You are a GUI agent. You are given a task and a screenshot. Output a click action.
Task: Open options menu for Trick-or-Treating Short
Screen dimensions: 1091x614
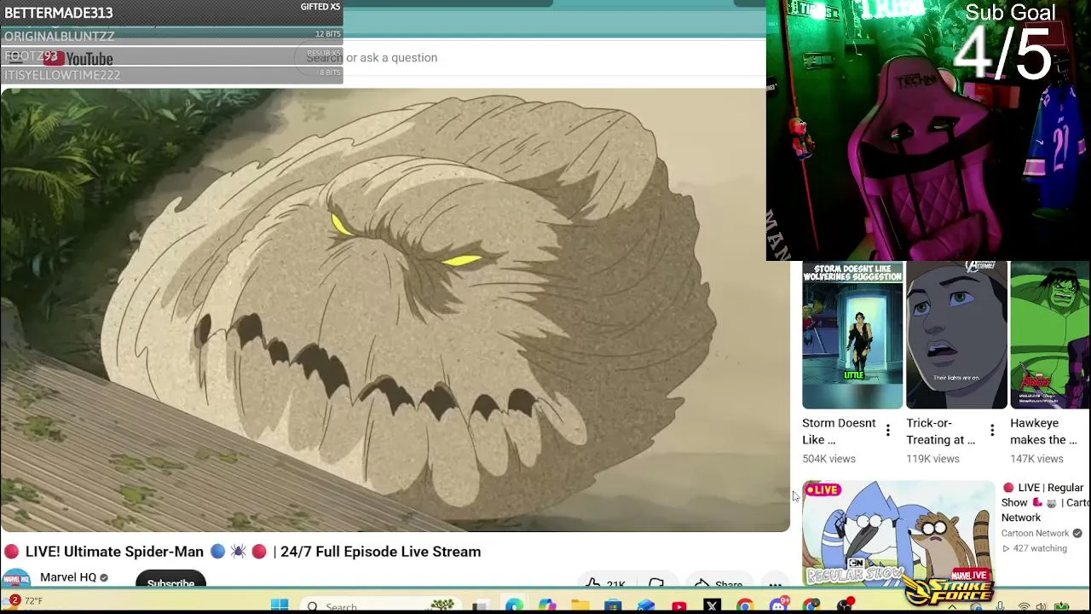(992, 430)
